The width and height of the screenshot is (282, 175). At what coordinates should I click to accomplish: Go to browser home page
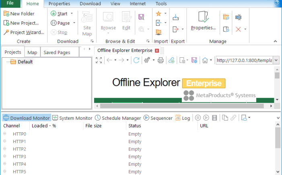click(205, 60)
